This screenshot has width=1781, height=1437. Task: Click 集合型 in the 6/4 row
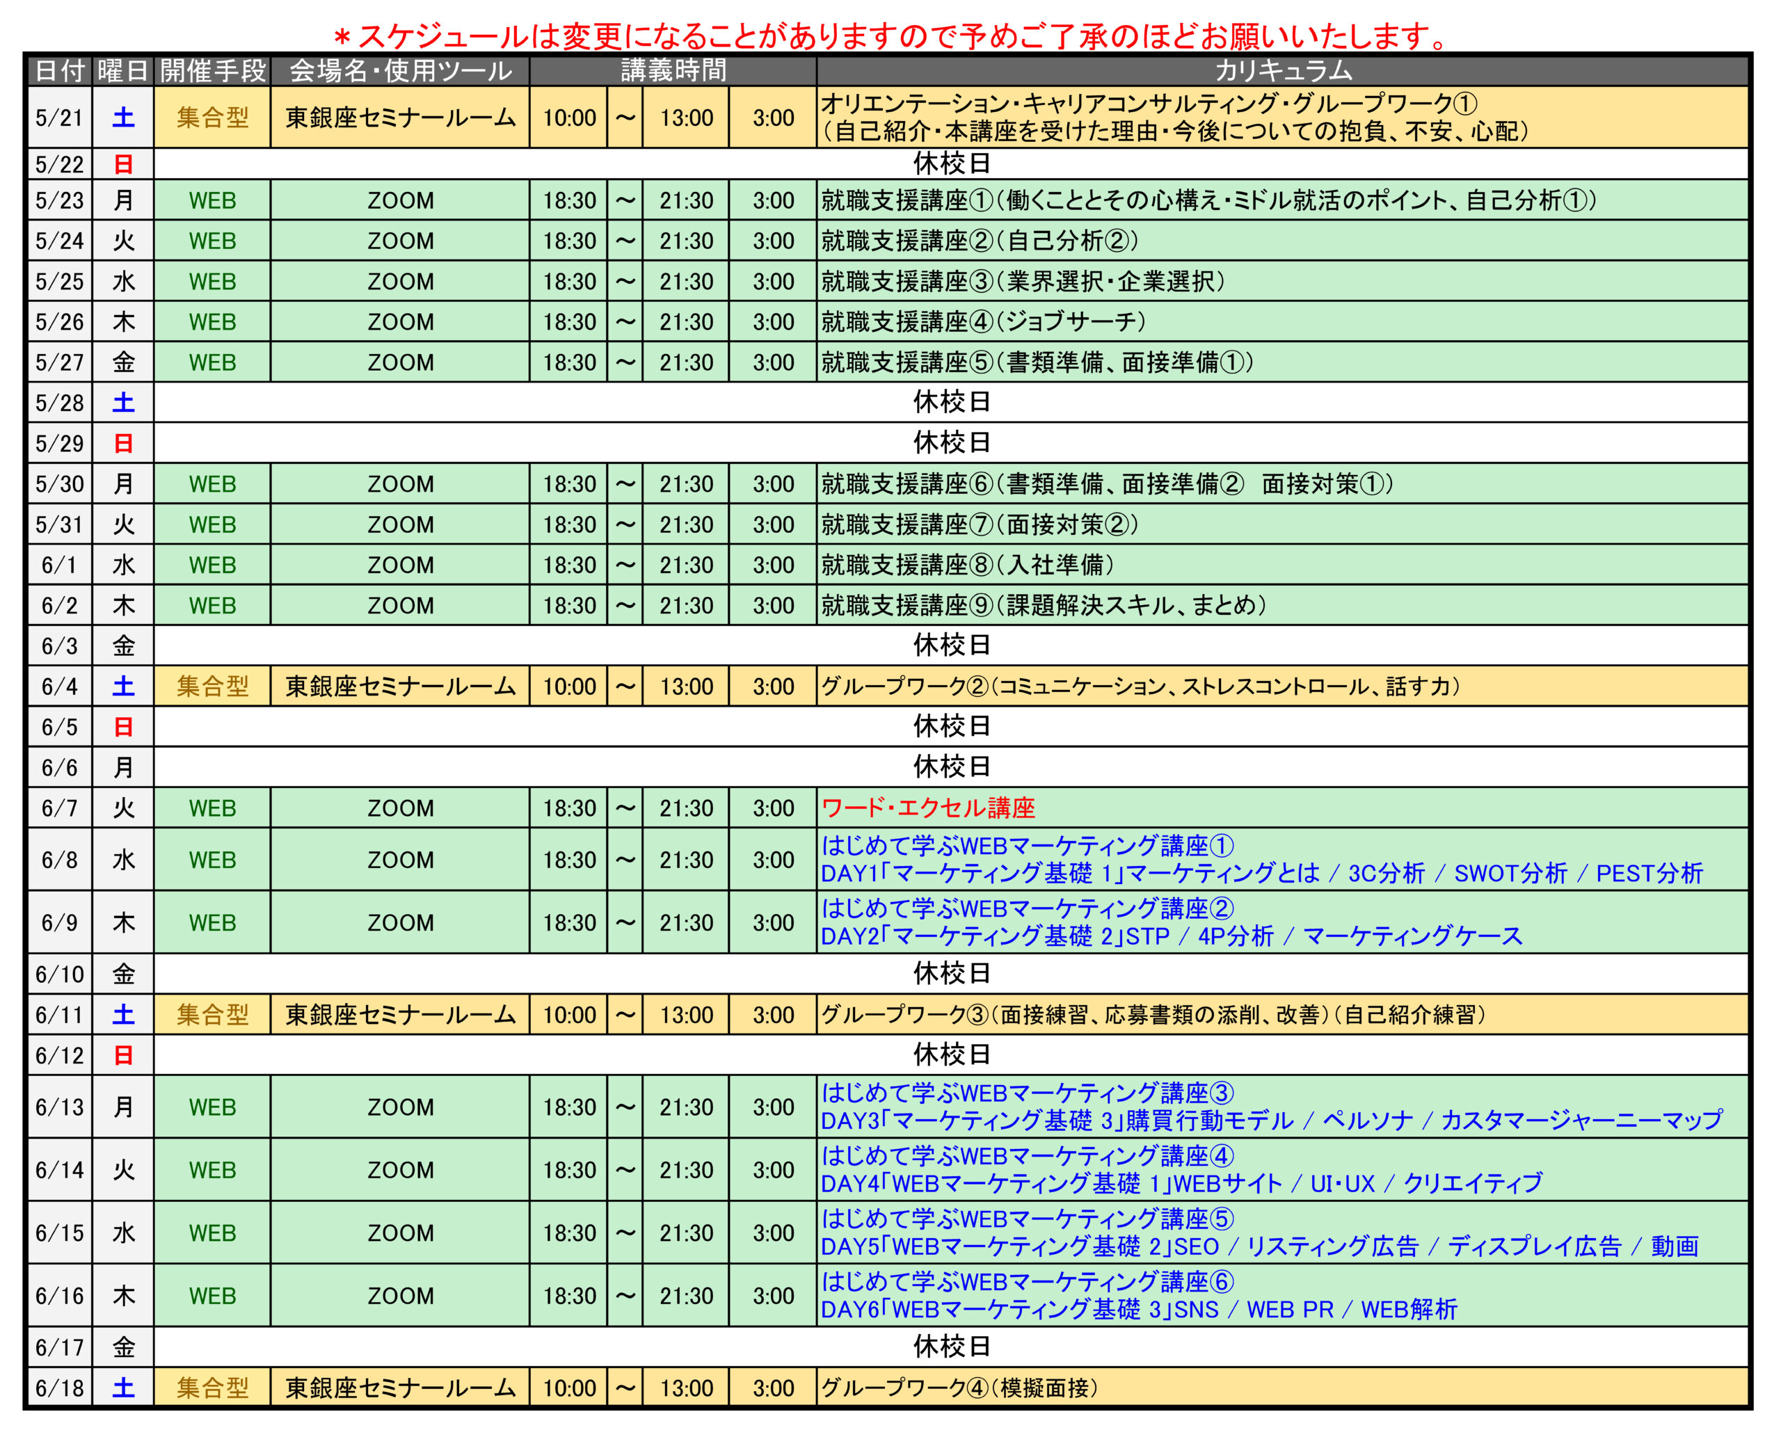(213, 687)
